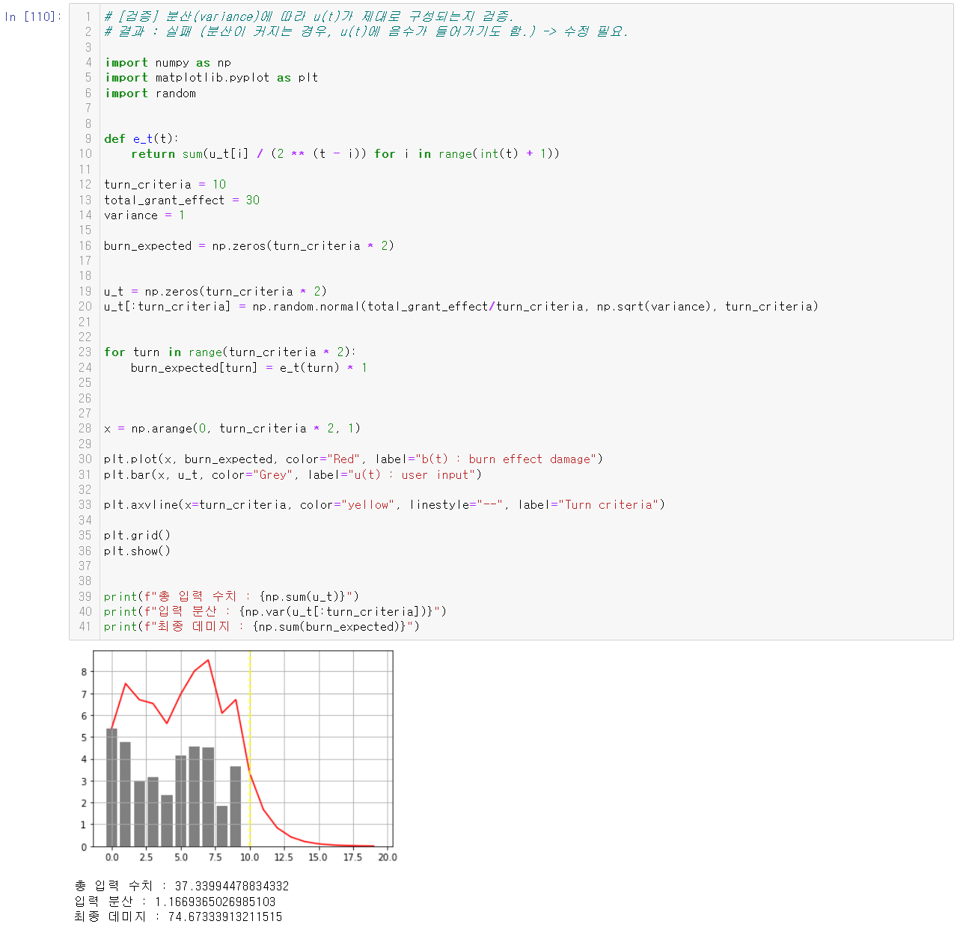Image resolution: width=957 pixels, height=927 pixels.
Task: Click the print np.sum(u_t) line
Action: pos(231,596)
